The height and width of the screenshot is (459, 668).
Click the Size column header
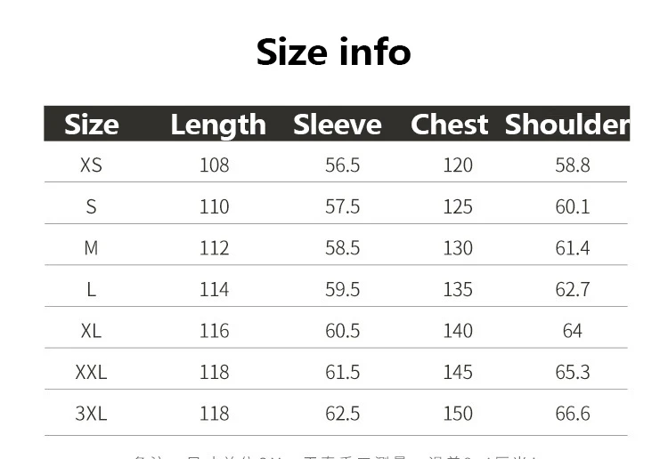click(91, 125)
